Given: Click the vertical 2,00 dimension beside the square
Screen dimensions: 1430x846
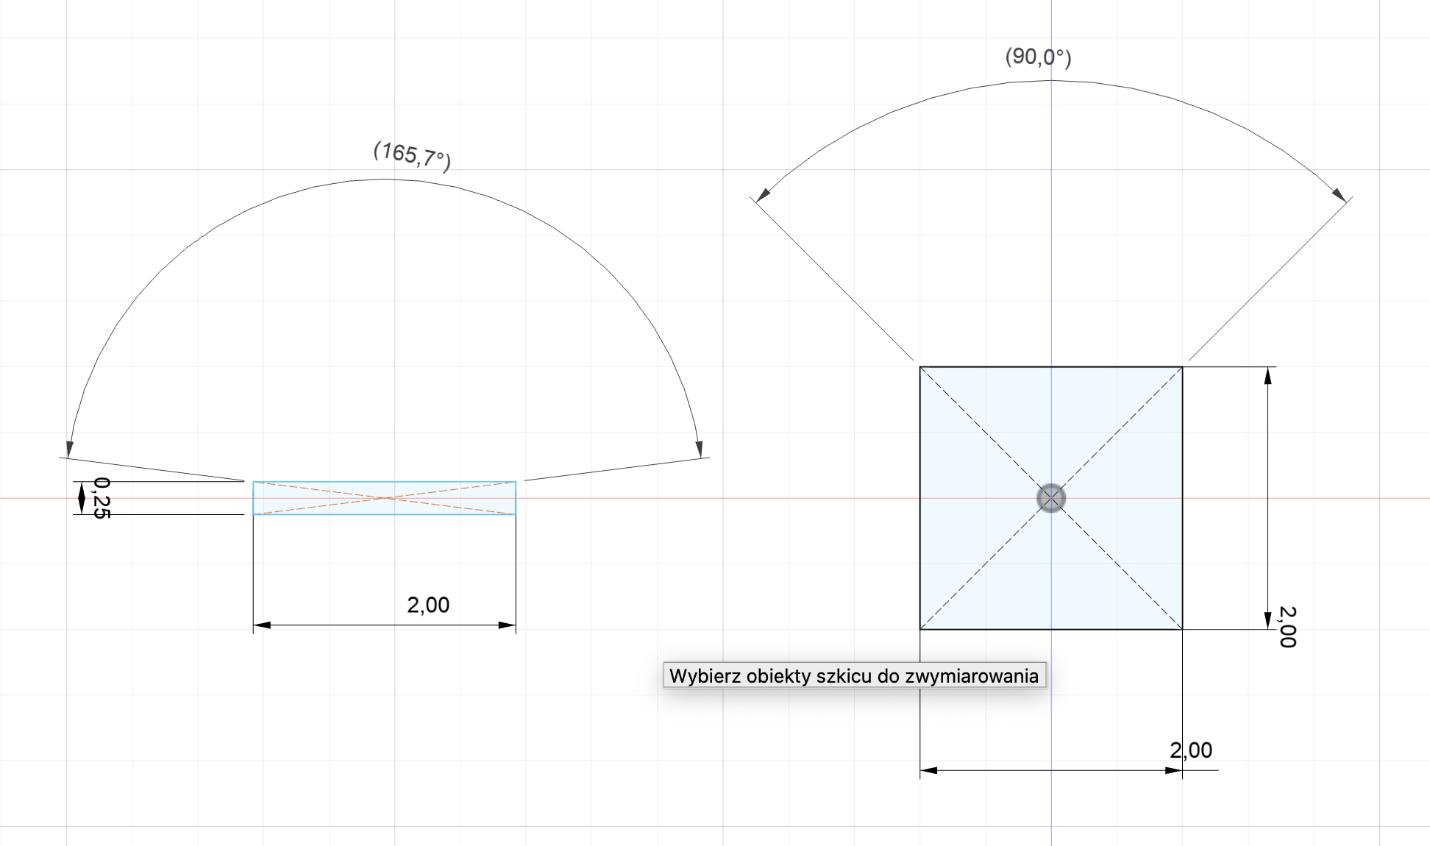Looking at the screenshot, I should [x=1287, y=627].
